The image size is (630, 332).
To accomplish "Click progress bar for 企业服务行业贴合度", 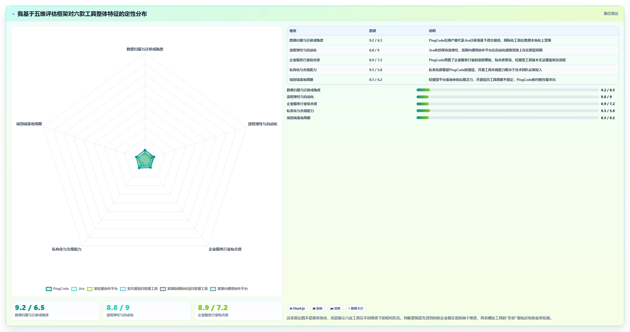I will (507, 104).
